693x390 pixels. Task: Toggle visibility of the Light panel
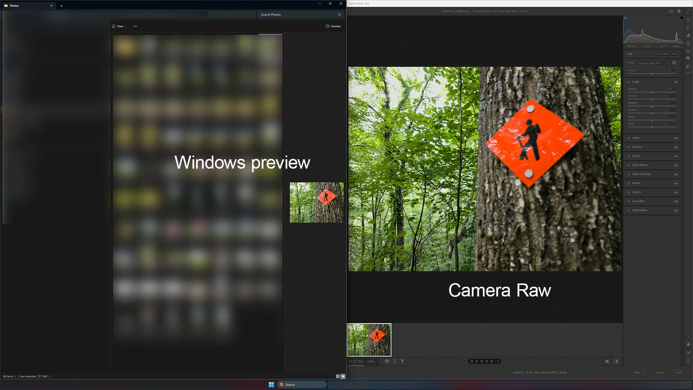pyautogui.click(x=676, y=82)
